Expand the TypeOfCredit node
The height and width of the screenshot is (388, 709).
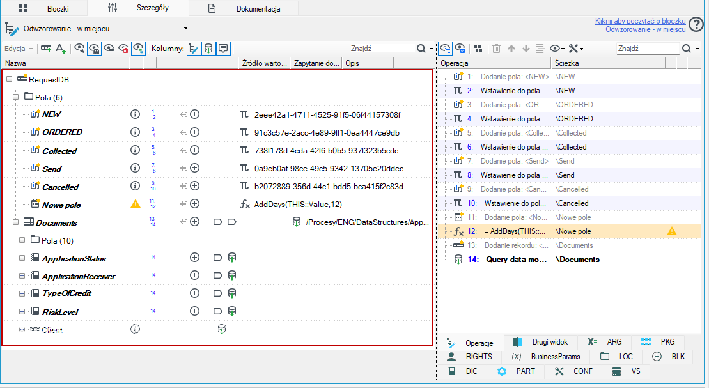[22, 293]
